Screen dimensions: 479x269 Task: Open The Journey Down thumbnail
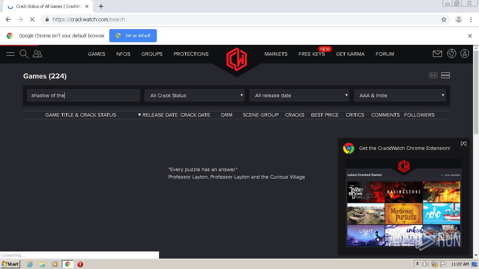pos(366,192)
